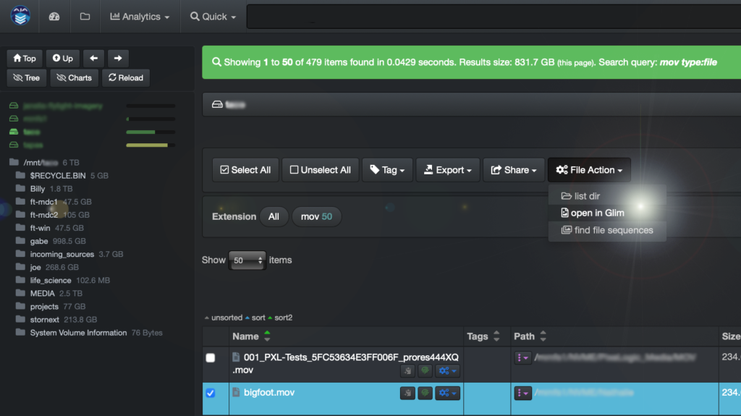The width and height of the screenshot is (741, 416).
Task: Choose list dir from File Action menu
Action: click(x=607, y=196)
